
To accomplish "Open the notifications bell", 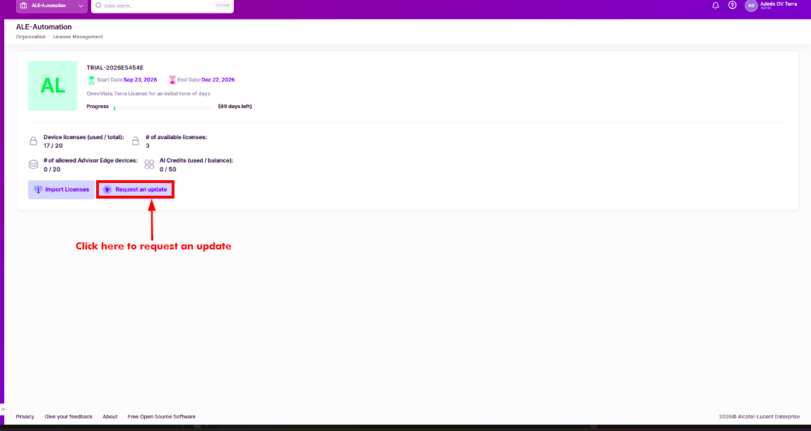I will [x=716, y=5].
